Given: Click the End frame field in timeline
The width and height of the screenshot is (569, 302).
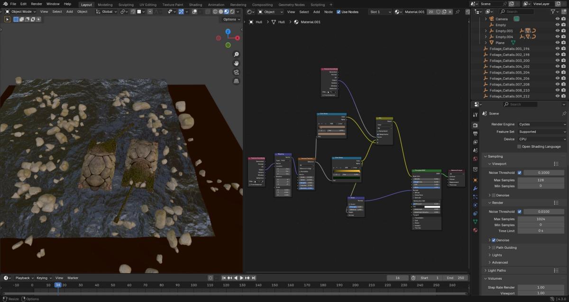Looking at the screenshot, I should point(456,278).
